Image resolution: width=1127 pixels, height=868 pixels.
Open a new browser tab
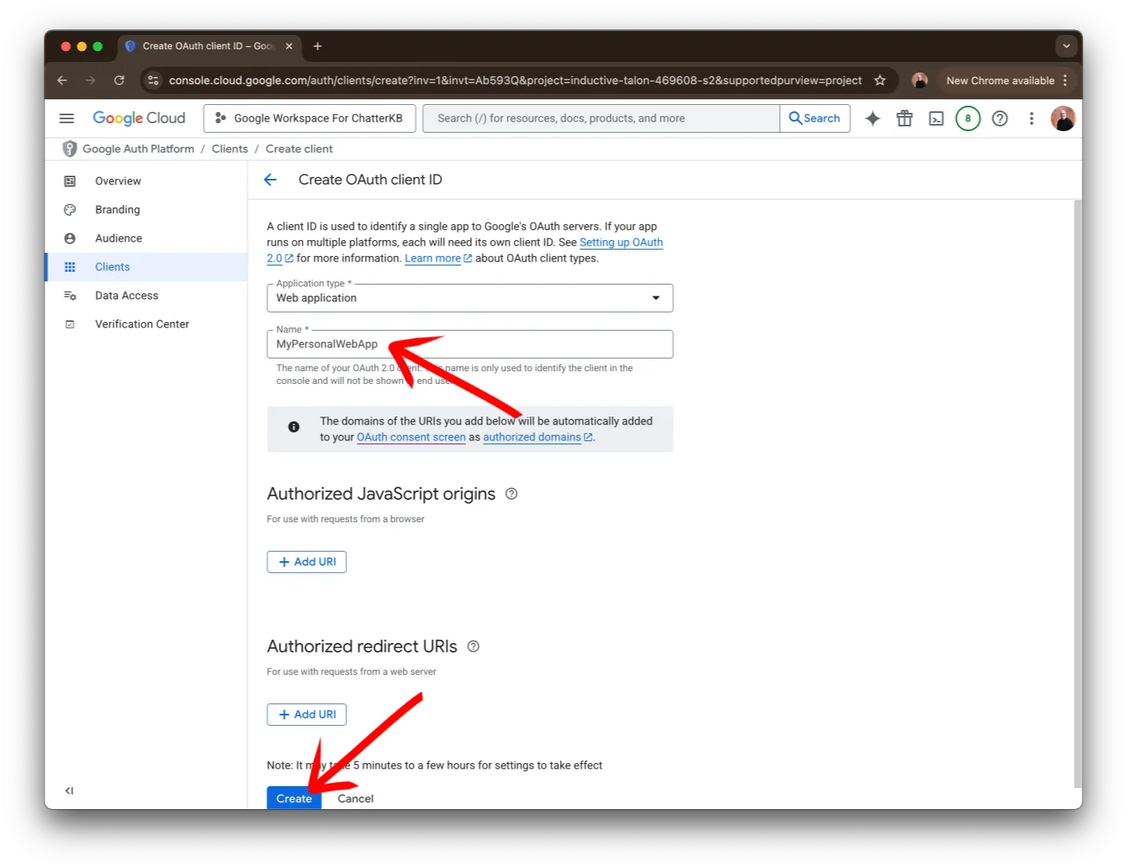(x=318, y=46)
